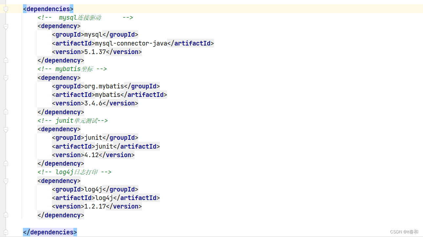Screen dimensions: 423x237
Task: Click the groupId value "junit"
Action: point(93,138)
